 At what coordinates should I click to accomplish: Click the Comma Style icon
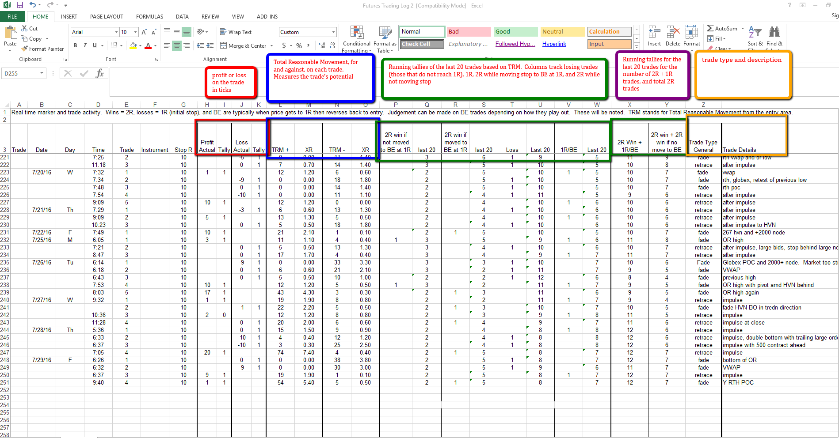tap(309, 45)
